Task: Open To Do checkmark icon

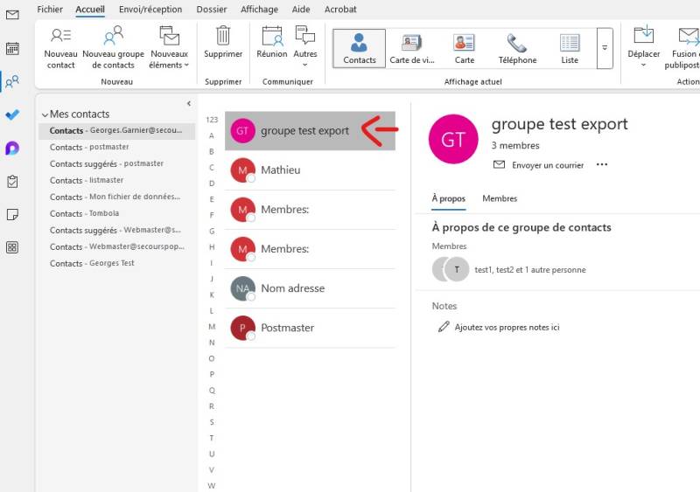Action: [12, 114]
